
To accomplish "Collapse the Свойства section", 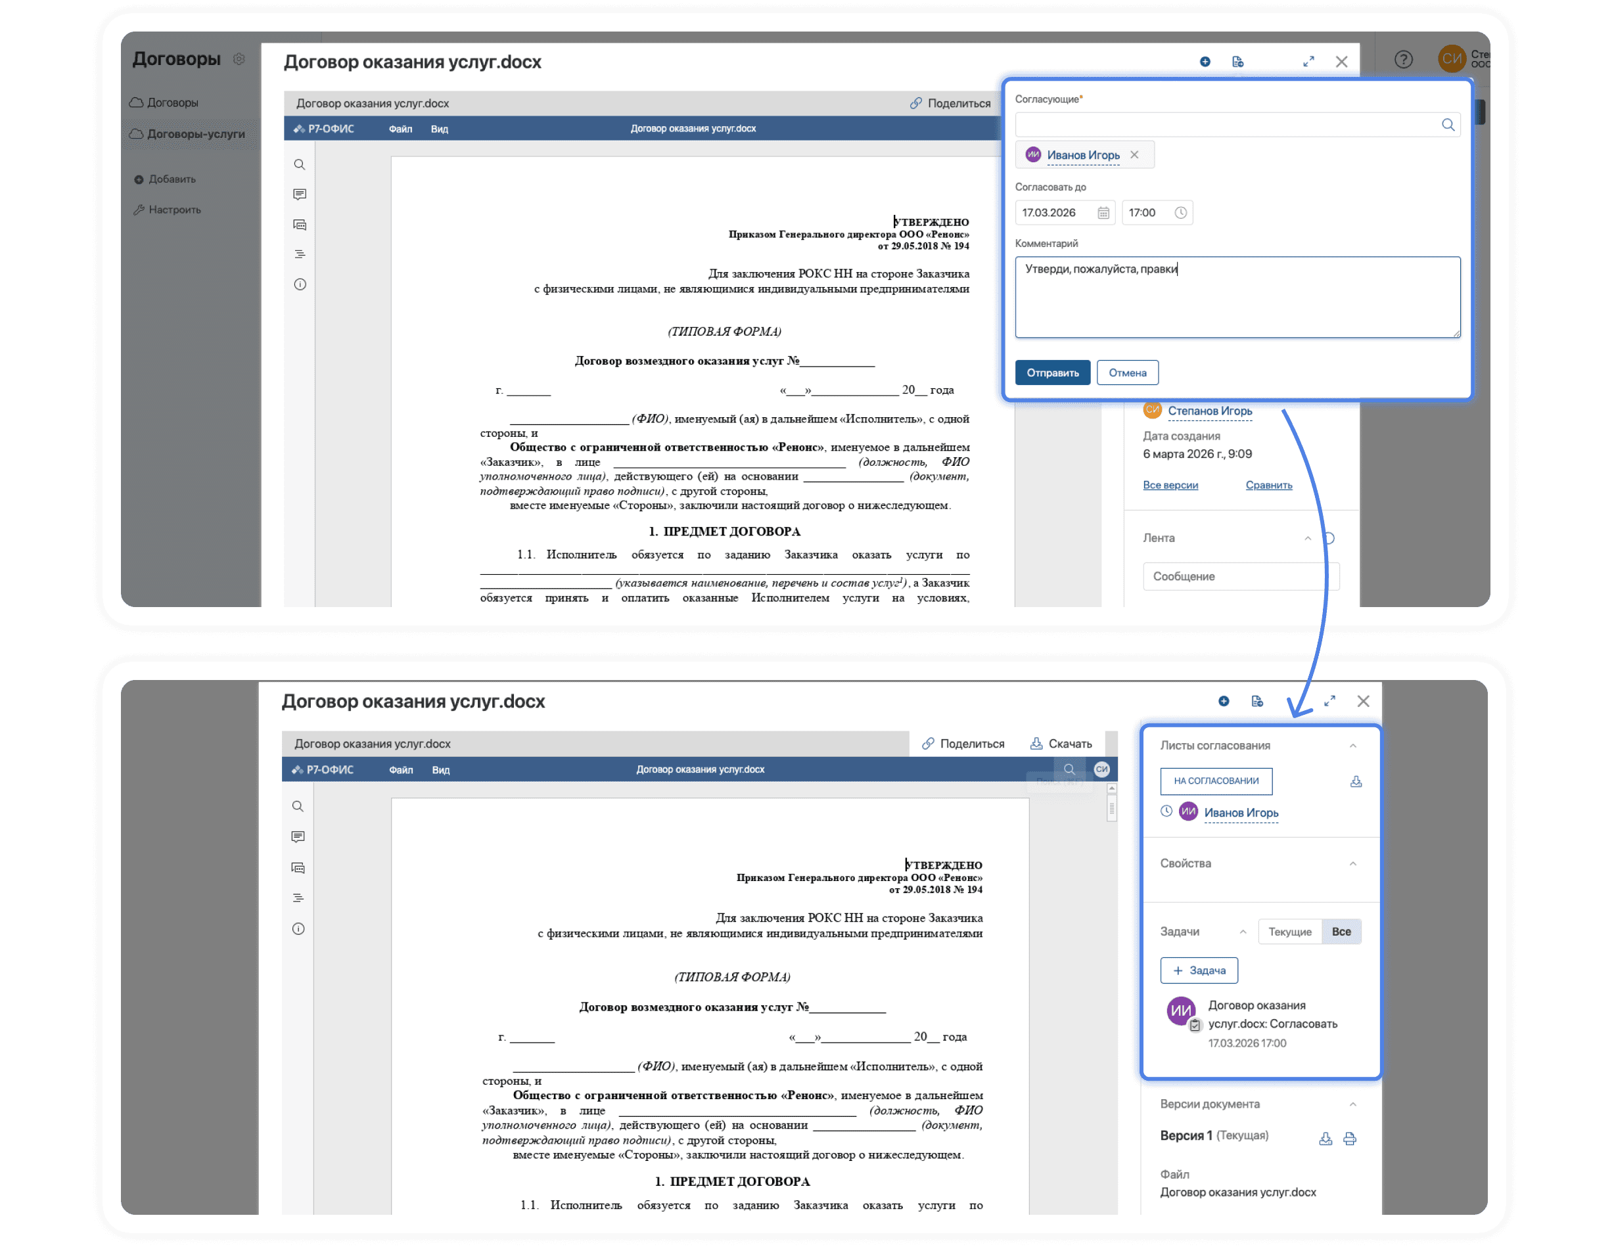I will pyautogui.click(x=1352, y=863).
